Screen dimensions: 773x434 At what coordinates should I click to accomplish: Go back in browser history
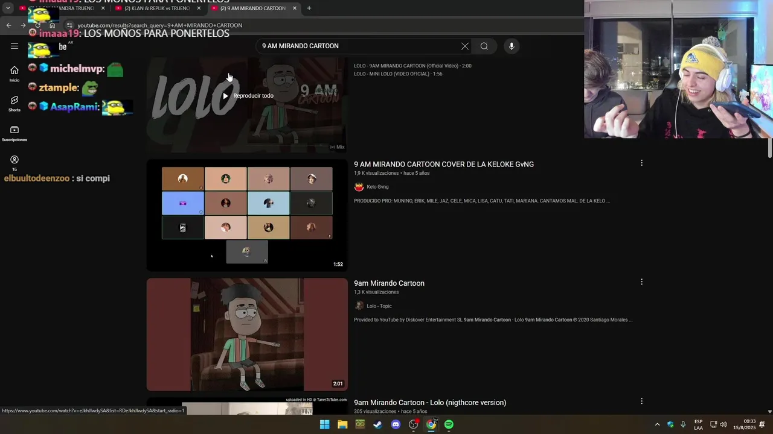8,25
